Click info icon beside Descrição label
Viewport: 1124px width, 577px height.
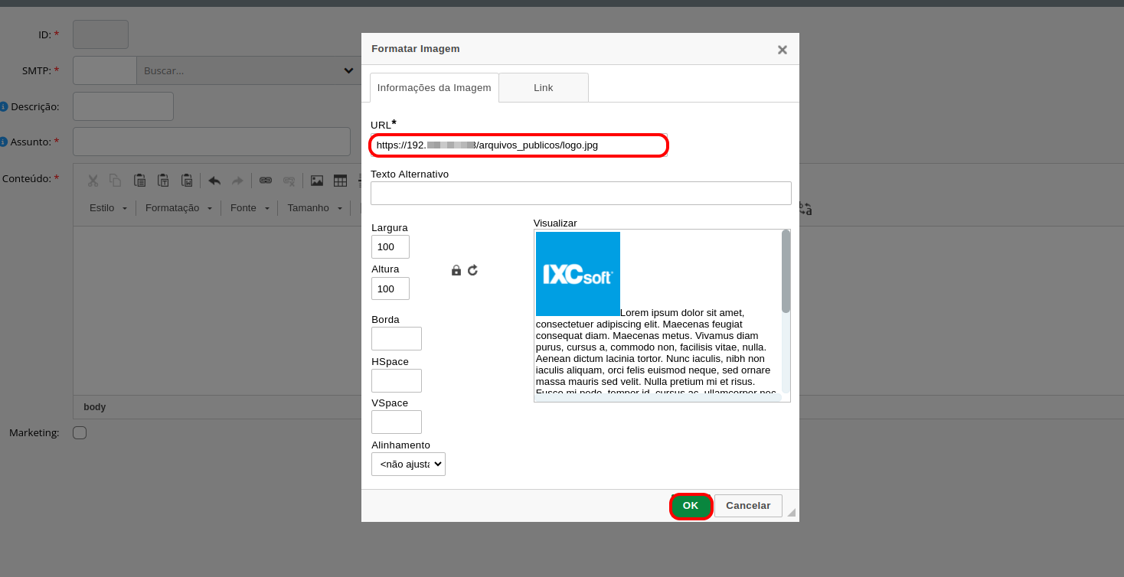click(x=4, y=106)
